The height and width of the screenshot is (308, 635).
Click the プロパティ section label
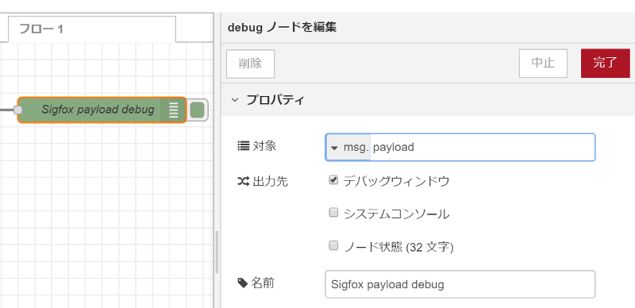[275, 100]
